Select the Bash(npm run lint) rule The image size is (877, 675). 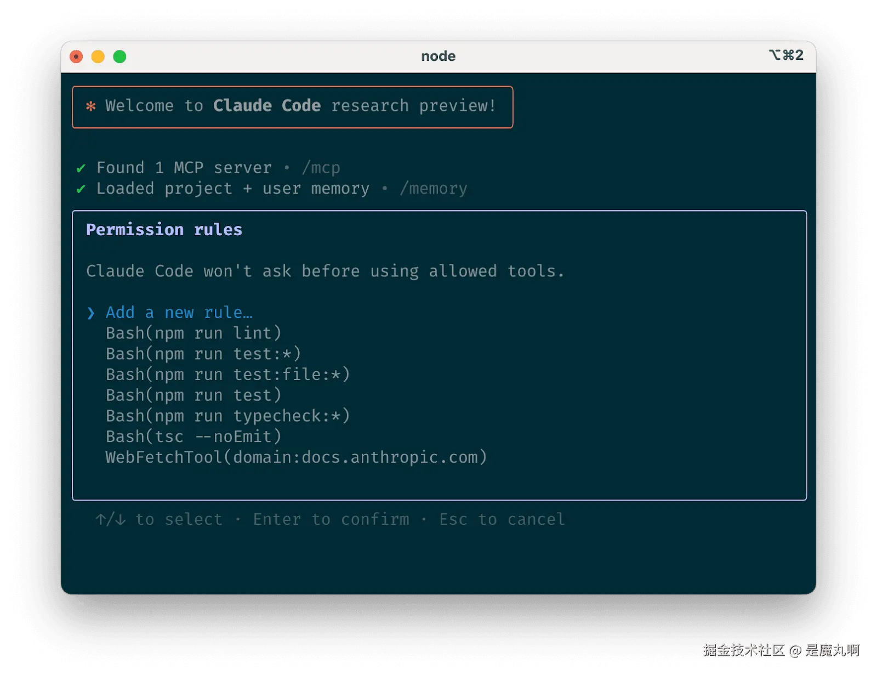pyautogui.click(x=193, y=333)
